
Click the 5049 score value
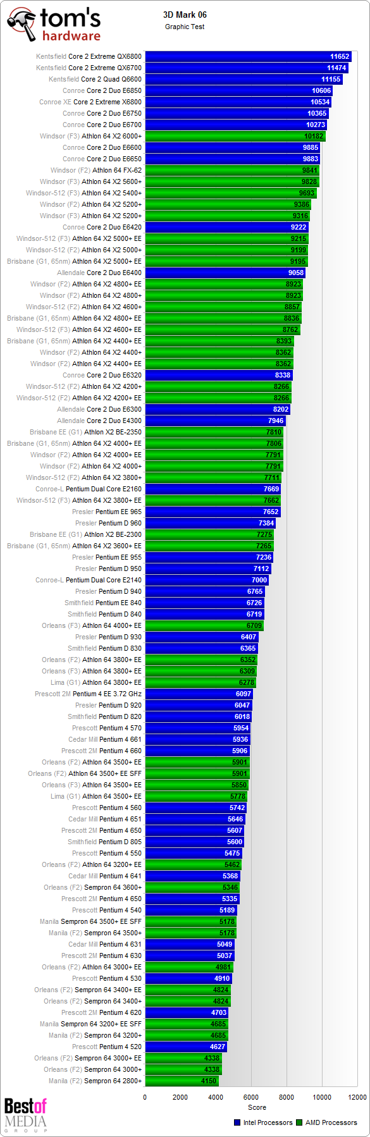point(225,944)
